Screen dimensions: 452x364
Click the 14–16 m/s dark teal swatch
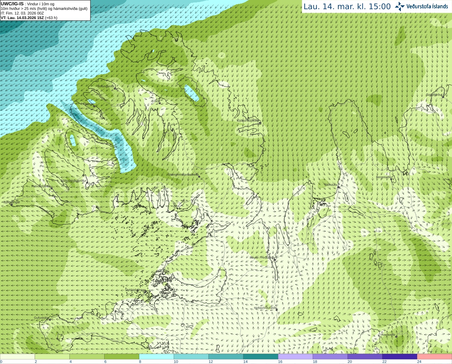pos(261,357)
